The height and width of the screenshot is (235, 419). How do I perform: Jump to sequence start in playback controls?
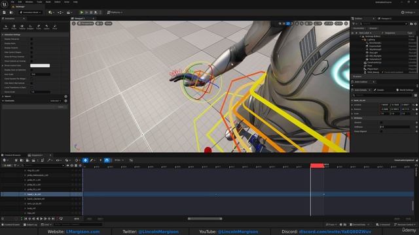(26, 219)
